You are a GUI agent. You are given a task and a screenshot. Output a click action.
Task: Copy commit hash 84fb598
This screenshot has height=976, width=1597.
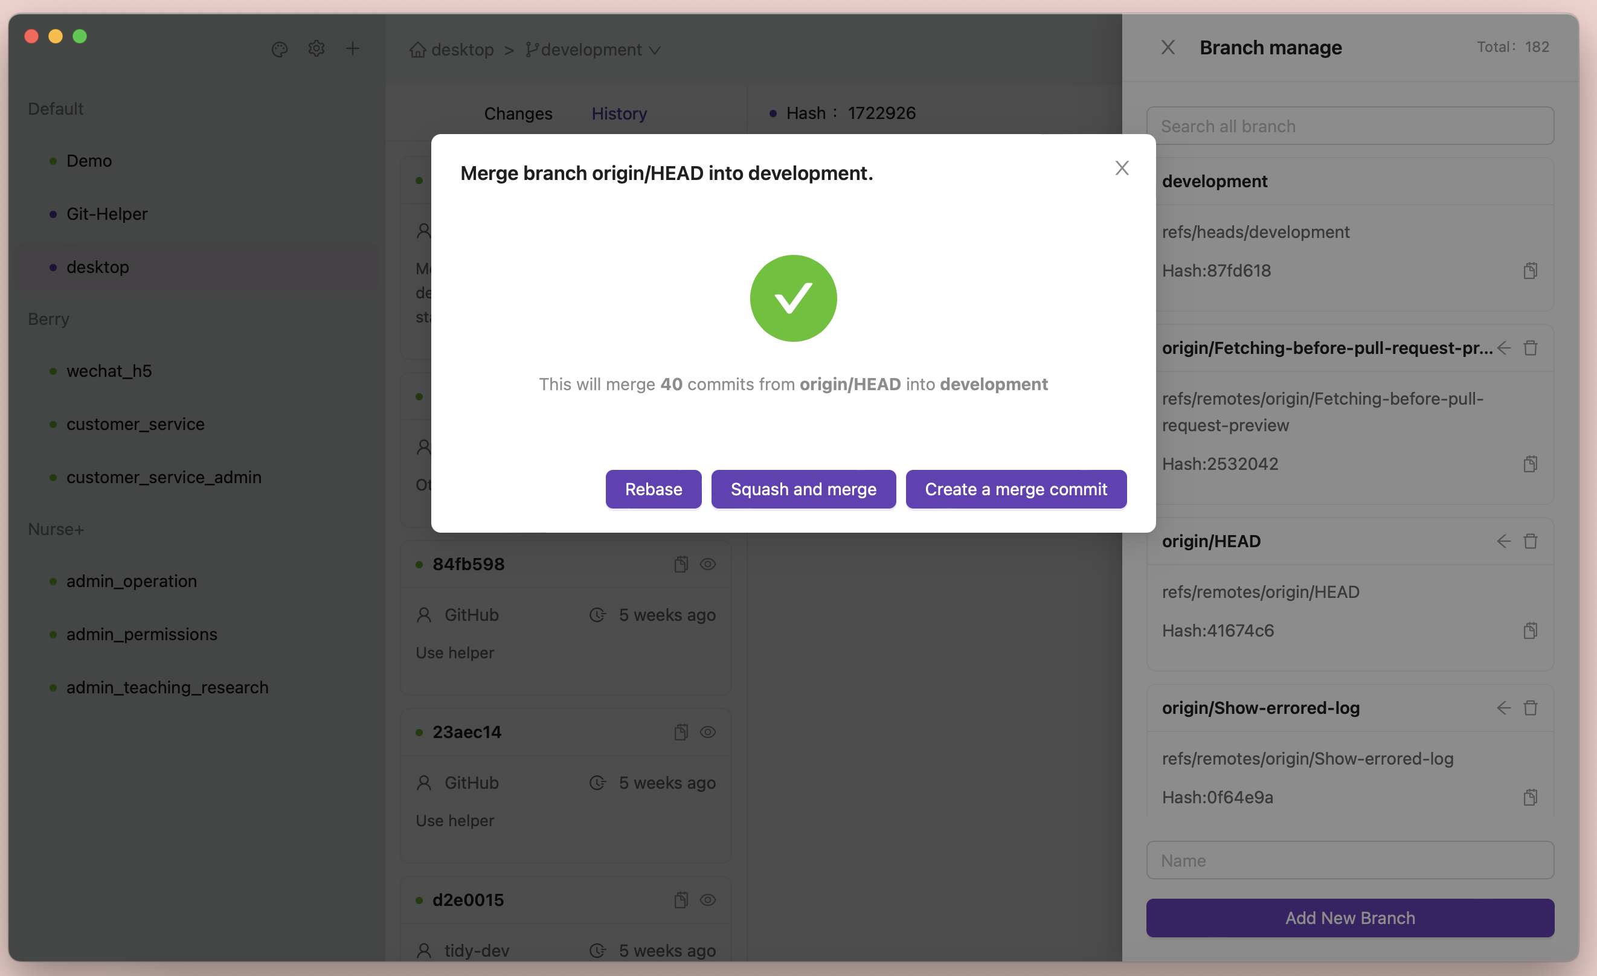pyautogui.click(x=681, y=564)
